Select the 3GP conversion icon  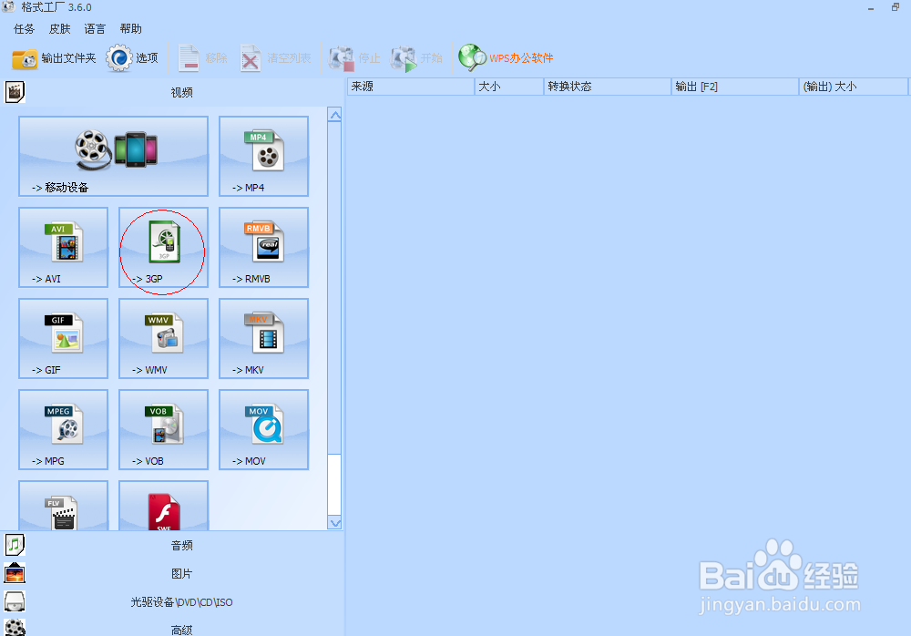coord(163,248)
